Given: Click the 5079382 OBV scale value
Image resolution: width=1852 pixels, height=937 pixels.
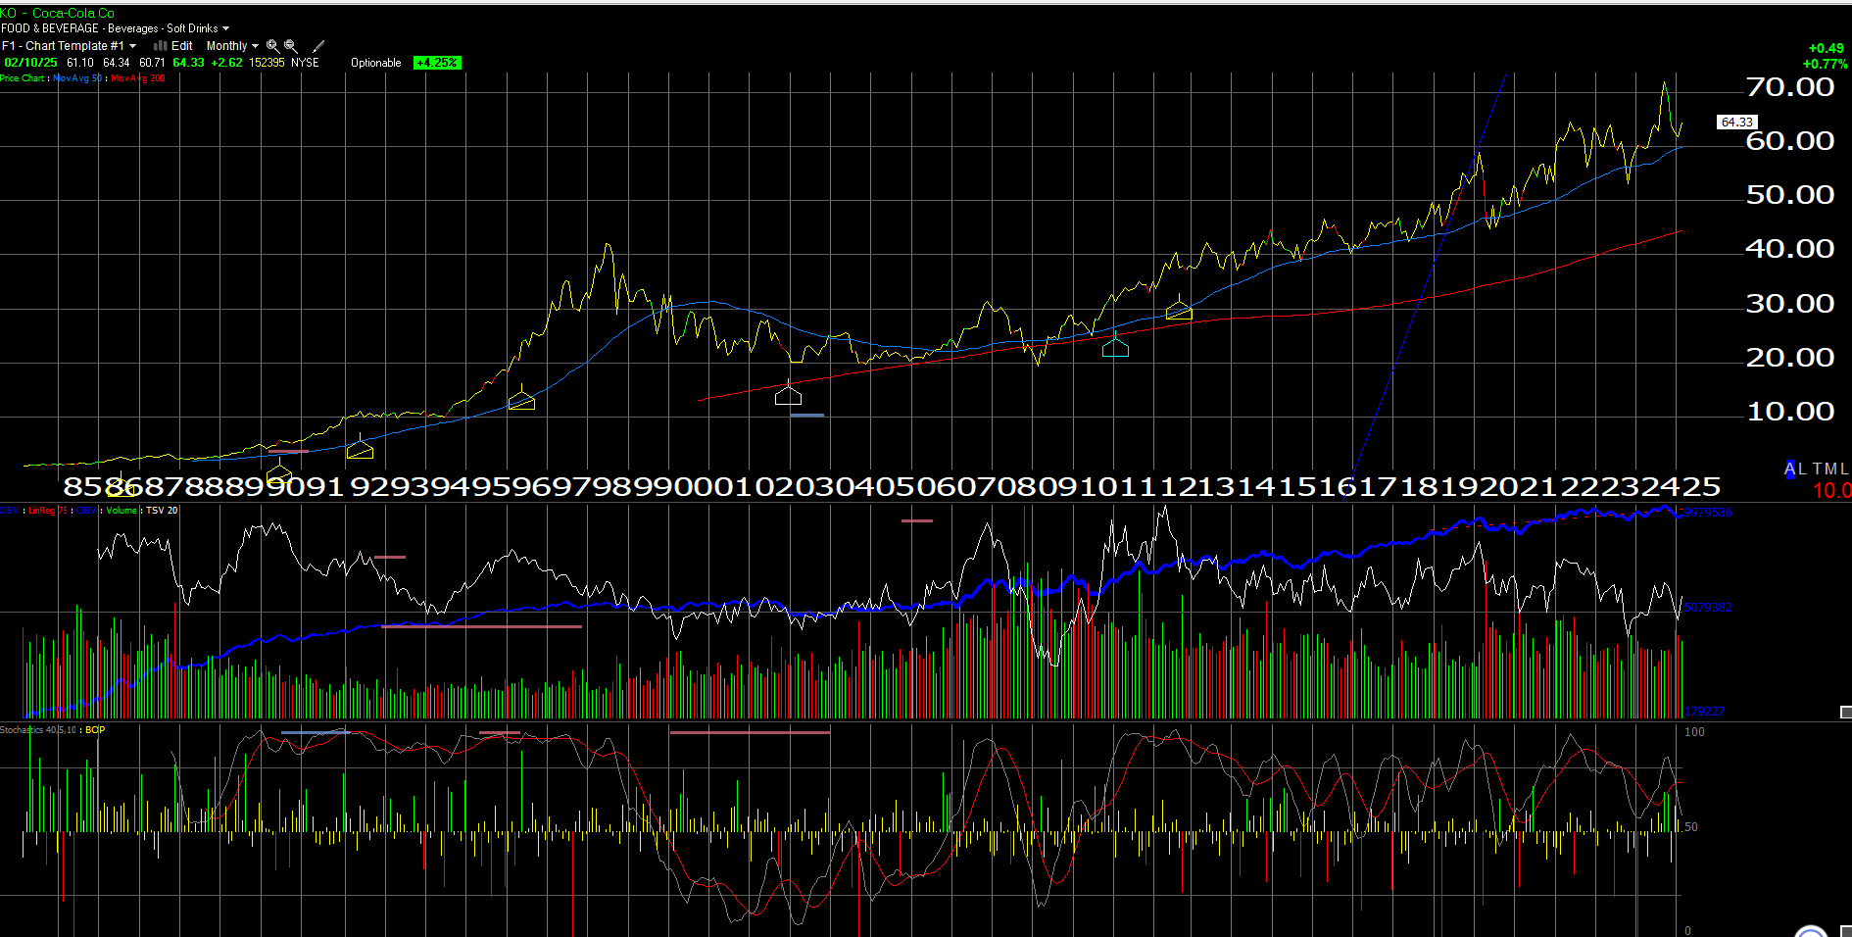Looking at the screenshot, I should coord(1708,608).
